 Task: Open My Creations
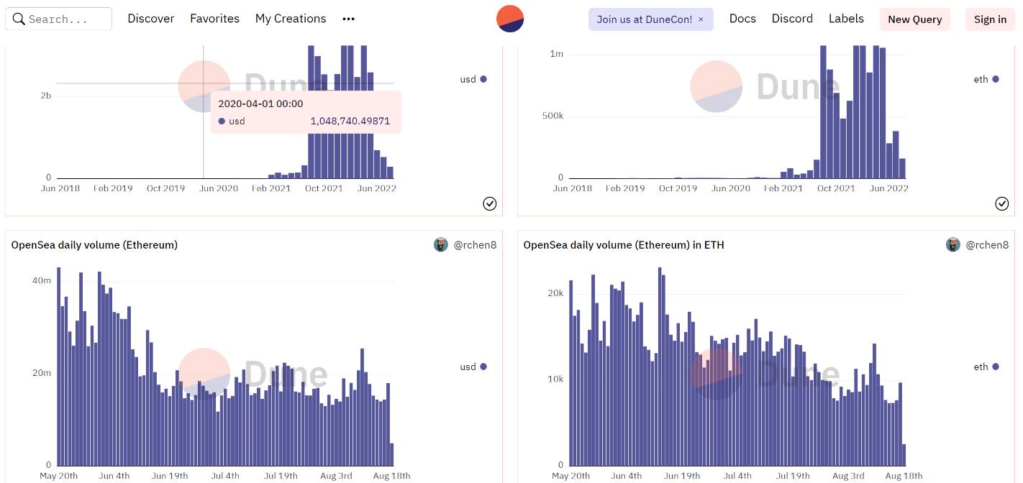(291, 19)
